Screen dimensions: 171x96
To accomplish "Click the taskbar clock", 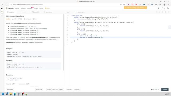I will pos(168,94).
